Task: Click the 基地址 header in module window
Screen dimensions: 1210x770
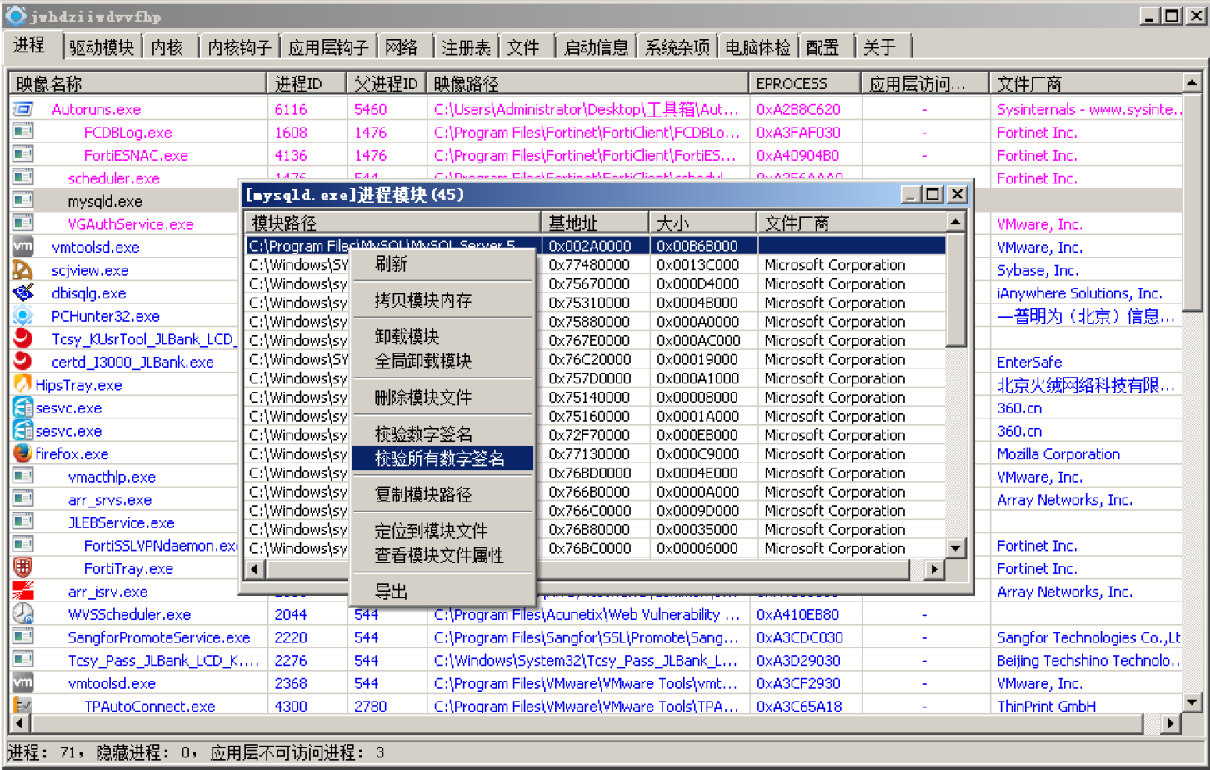Action: [595, 222]
